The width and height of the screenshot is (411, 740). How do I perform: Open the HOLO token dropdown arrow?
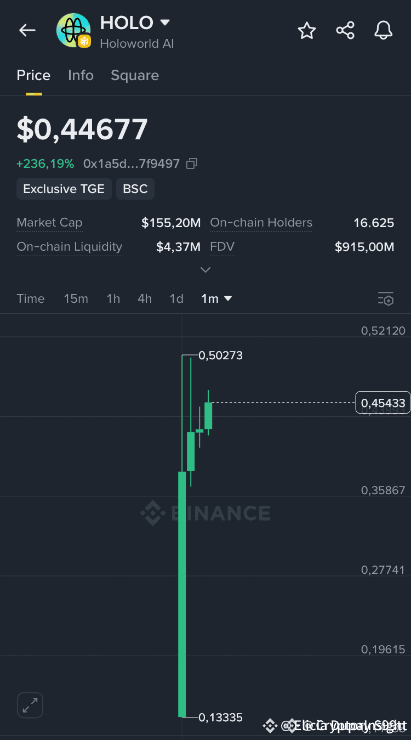click(x=164, y=23)
